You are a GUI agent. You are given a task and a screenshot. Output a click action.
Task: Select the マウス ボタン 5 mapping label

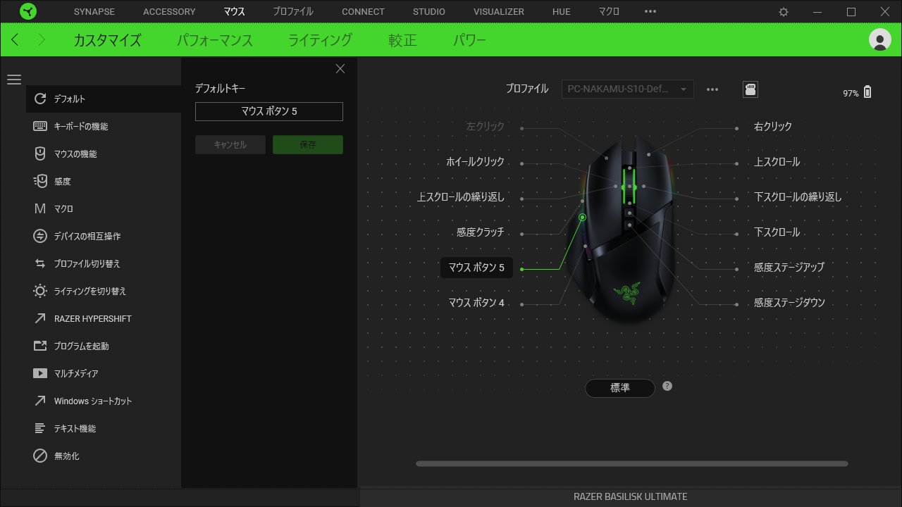pyautogui.click(x=476, y=268)
